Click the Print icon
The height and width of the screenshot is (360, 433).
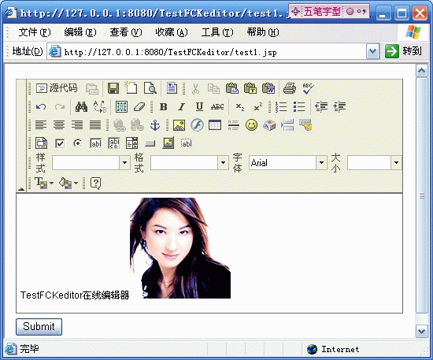click(290, 88)
